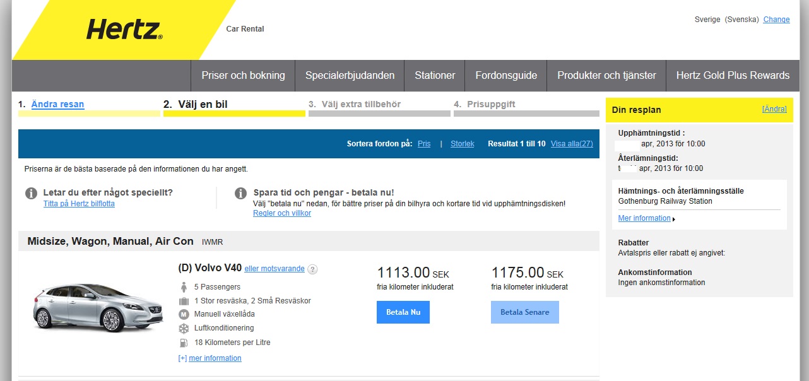809x381 pixels.
Task: Click the manual transmission M icon
Action: (x=184, y=314)
